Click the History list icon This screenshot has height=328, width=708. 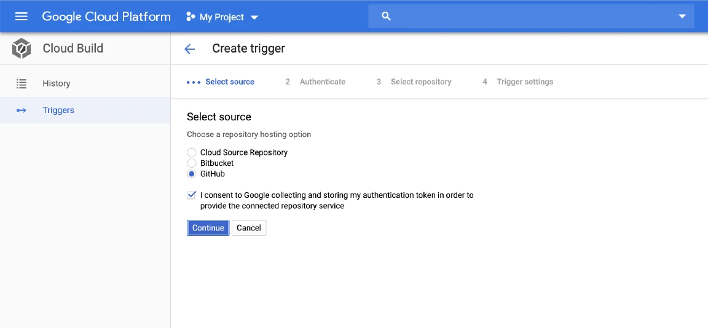(22, 84)
